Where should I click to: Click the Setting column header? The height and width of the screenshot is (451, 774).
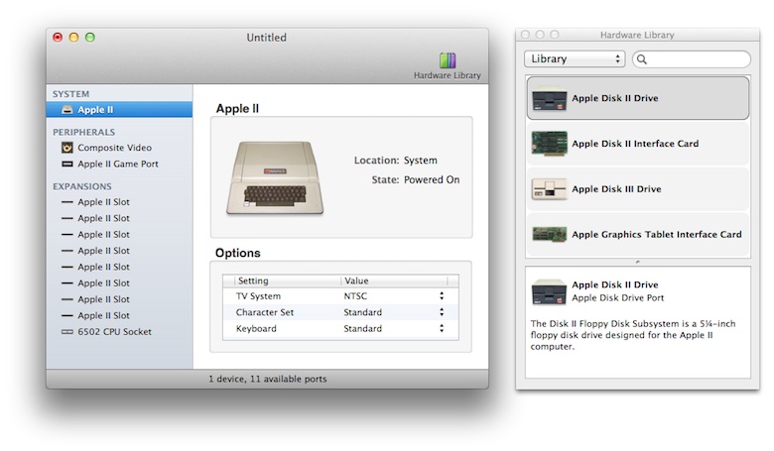(x=287, y=281)
